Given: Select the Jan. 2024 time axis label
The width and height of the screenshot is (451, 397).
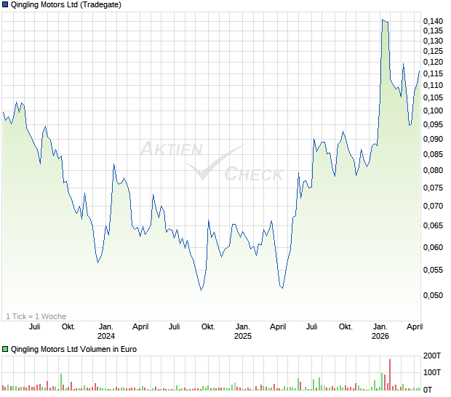Looking at the screenshot, I should click(x=106, y=332).
